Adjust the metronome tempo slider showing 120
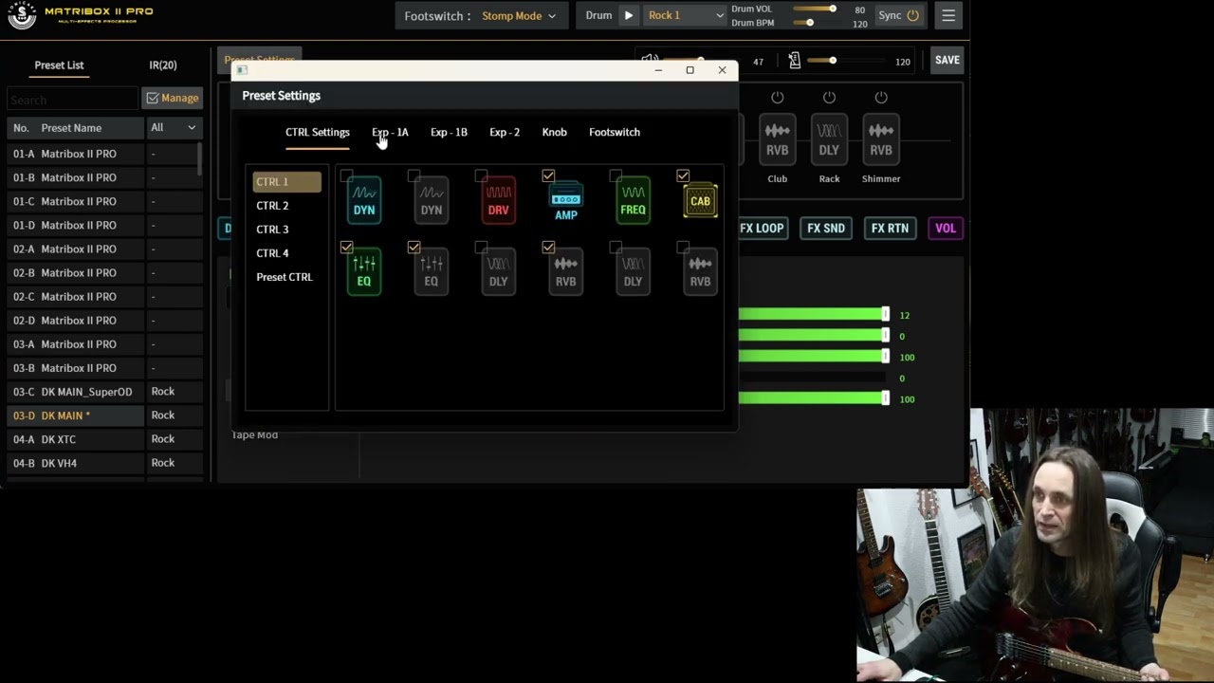This screenshot has width=1214, height=683. (x=848, y=61)
